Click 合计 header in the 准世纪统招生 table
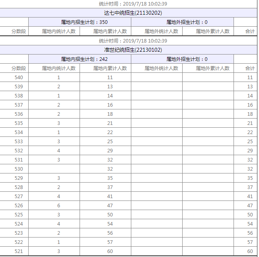259x257 pixels. (x=250, y=68)
